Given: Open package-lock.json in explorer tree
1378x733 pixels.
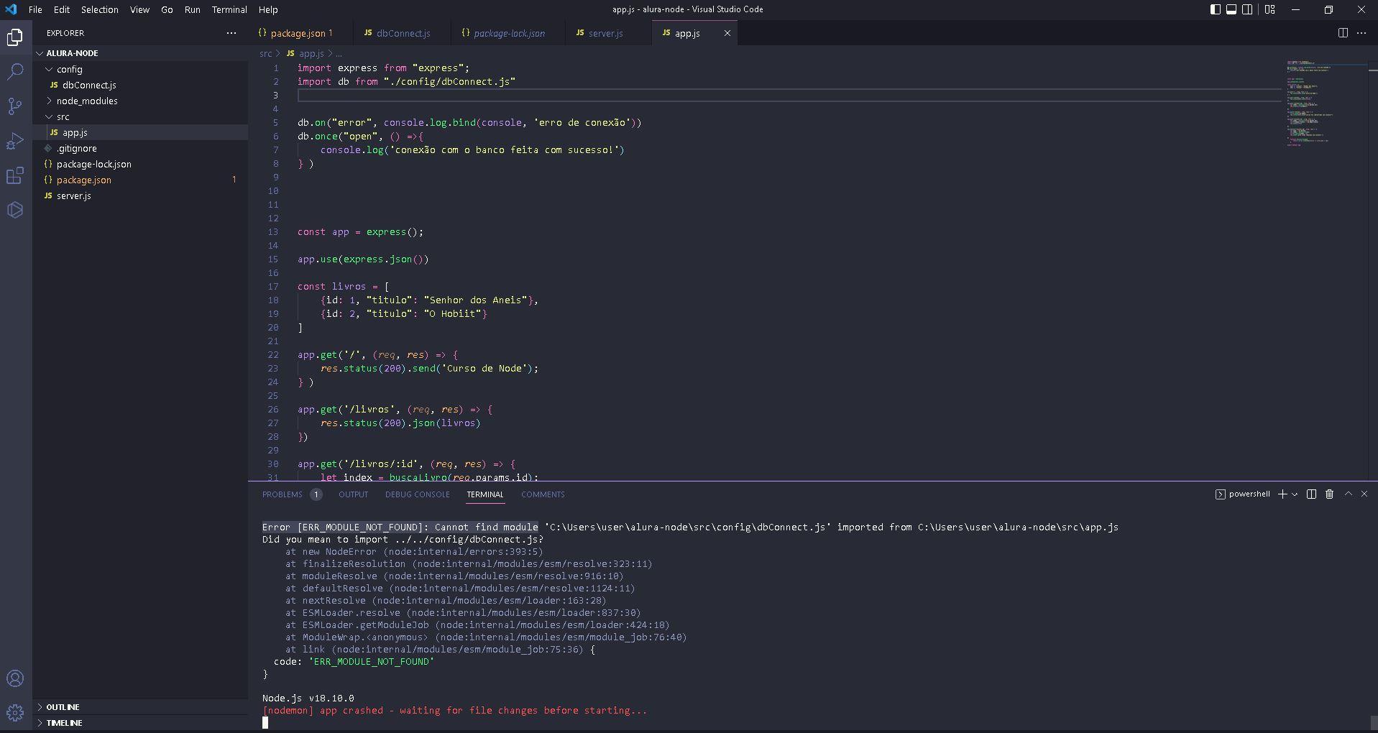Looking at the screenshot, I should pyautogui.click(x=140, y=164).
